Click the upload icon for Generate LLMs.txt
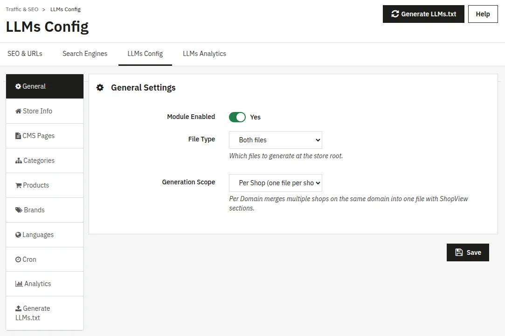Image resolution: width=505 pixels, height=336 pixels. (x=18, y=308)
